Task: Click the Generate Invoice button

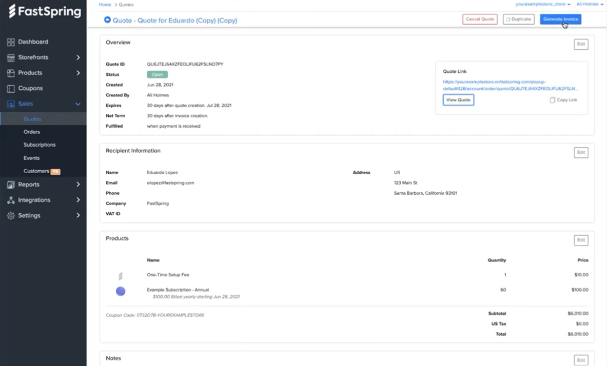Action: 561,19
